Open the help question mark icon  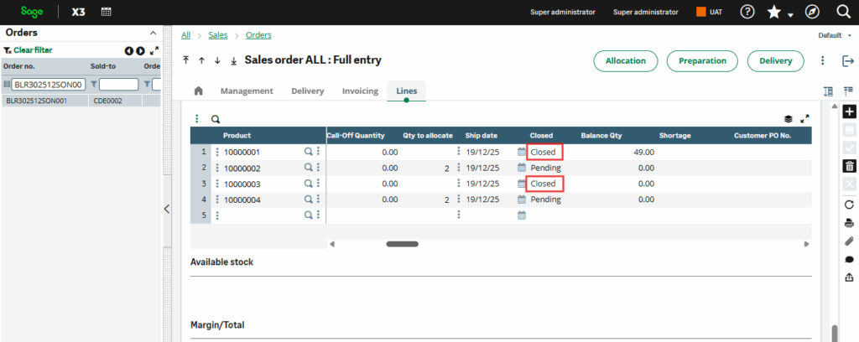click(747, 12)
